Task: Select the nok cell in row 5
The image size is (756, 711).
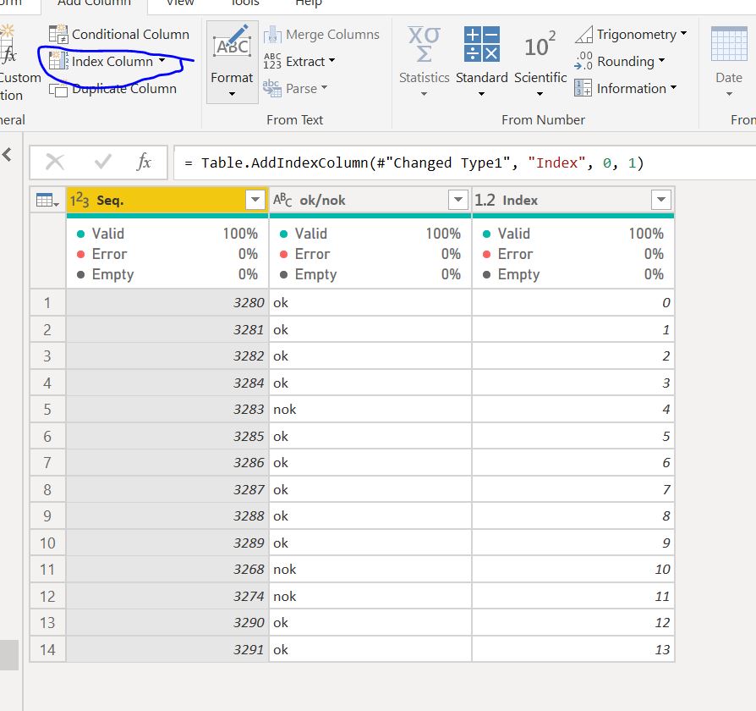Action: pyautogui.click(x=370, y=410)
